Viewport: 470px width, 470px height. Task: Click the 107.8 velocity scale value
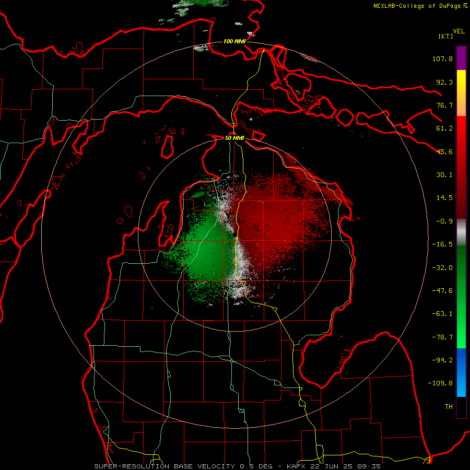point(442,58)
